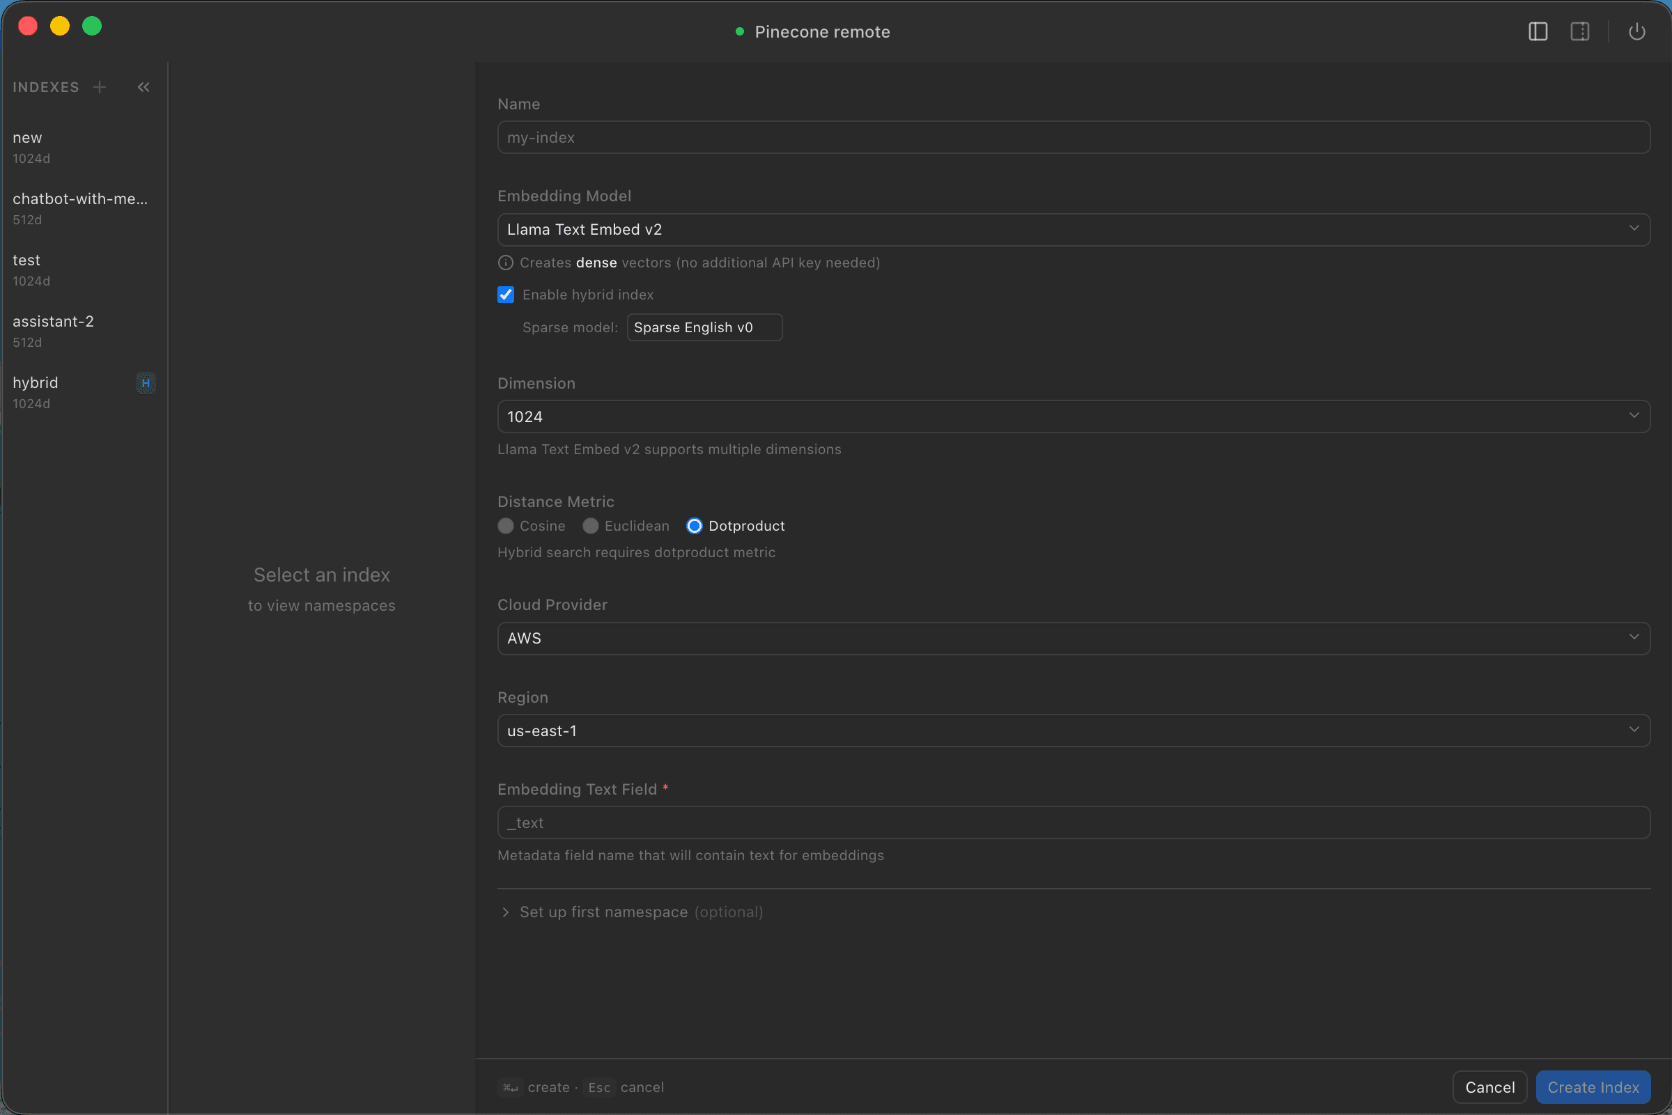Toggle the right panel icon in the titlebar
The width and height of the screenshot is (1672, 1115).
[x=1579, y=31]
